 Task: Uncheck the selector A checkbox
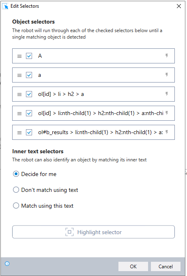click(29, 56)
